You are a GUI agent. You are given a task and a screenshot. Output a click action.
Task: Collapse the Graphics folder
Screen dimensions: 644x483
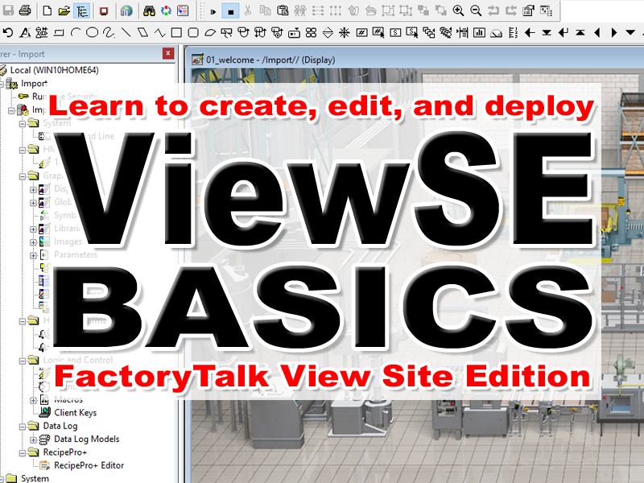click(x=23, y=176)
